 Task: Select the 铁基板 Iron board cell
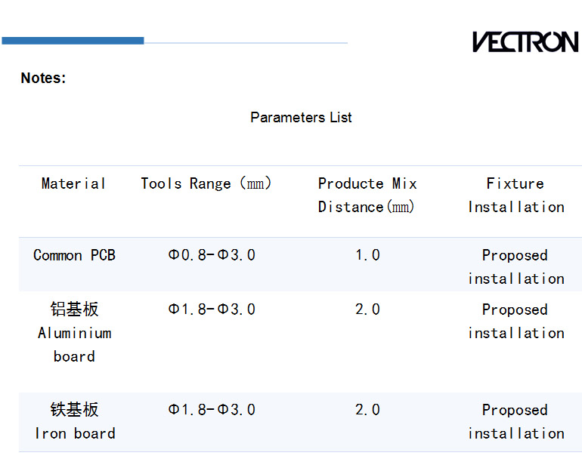coord(74,421)
